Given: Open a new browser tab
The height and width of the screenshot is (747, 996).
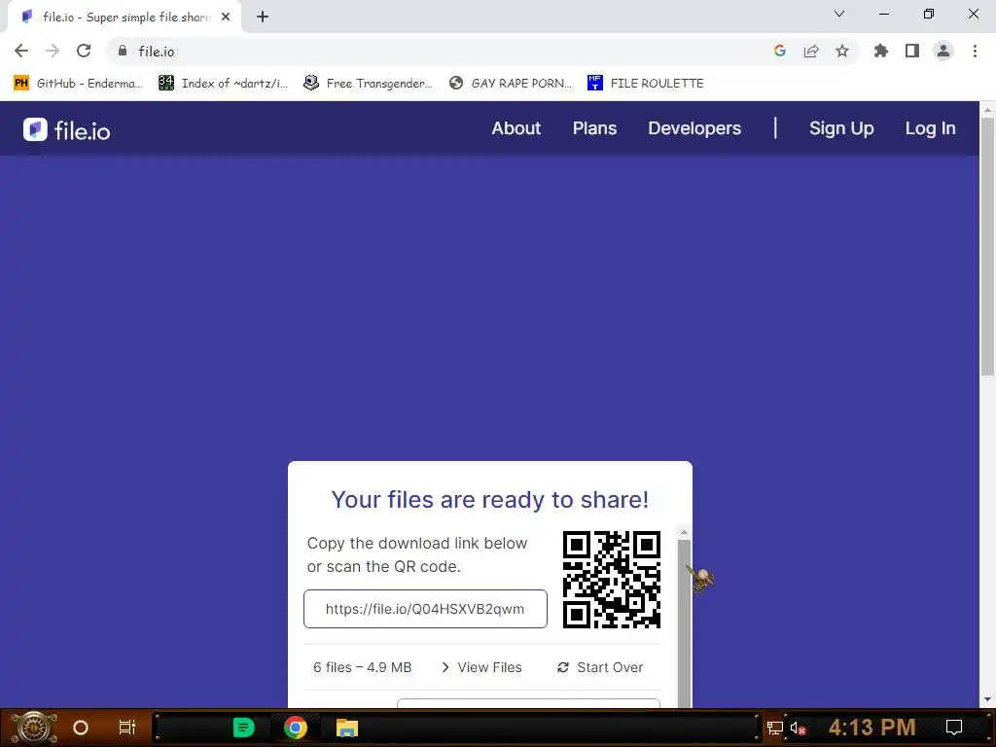Looking at the screenshot, I should 263,17.
